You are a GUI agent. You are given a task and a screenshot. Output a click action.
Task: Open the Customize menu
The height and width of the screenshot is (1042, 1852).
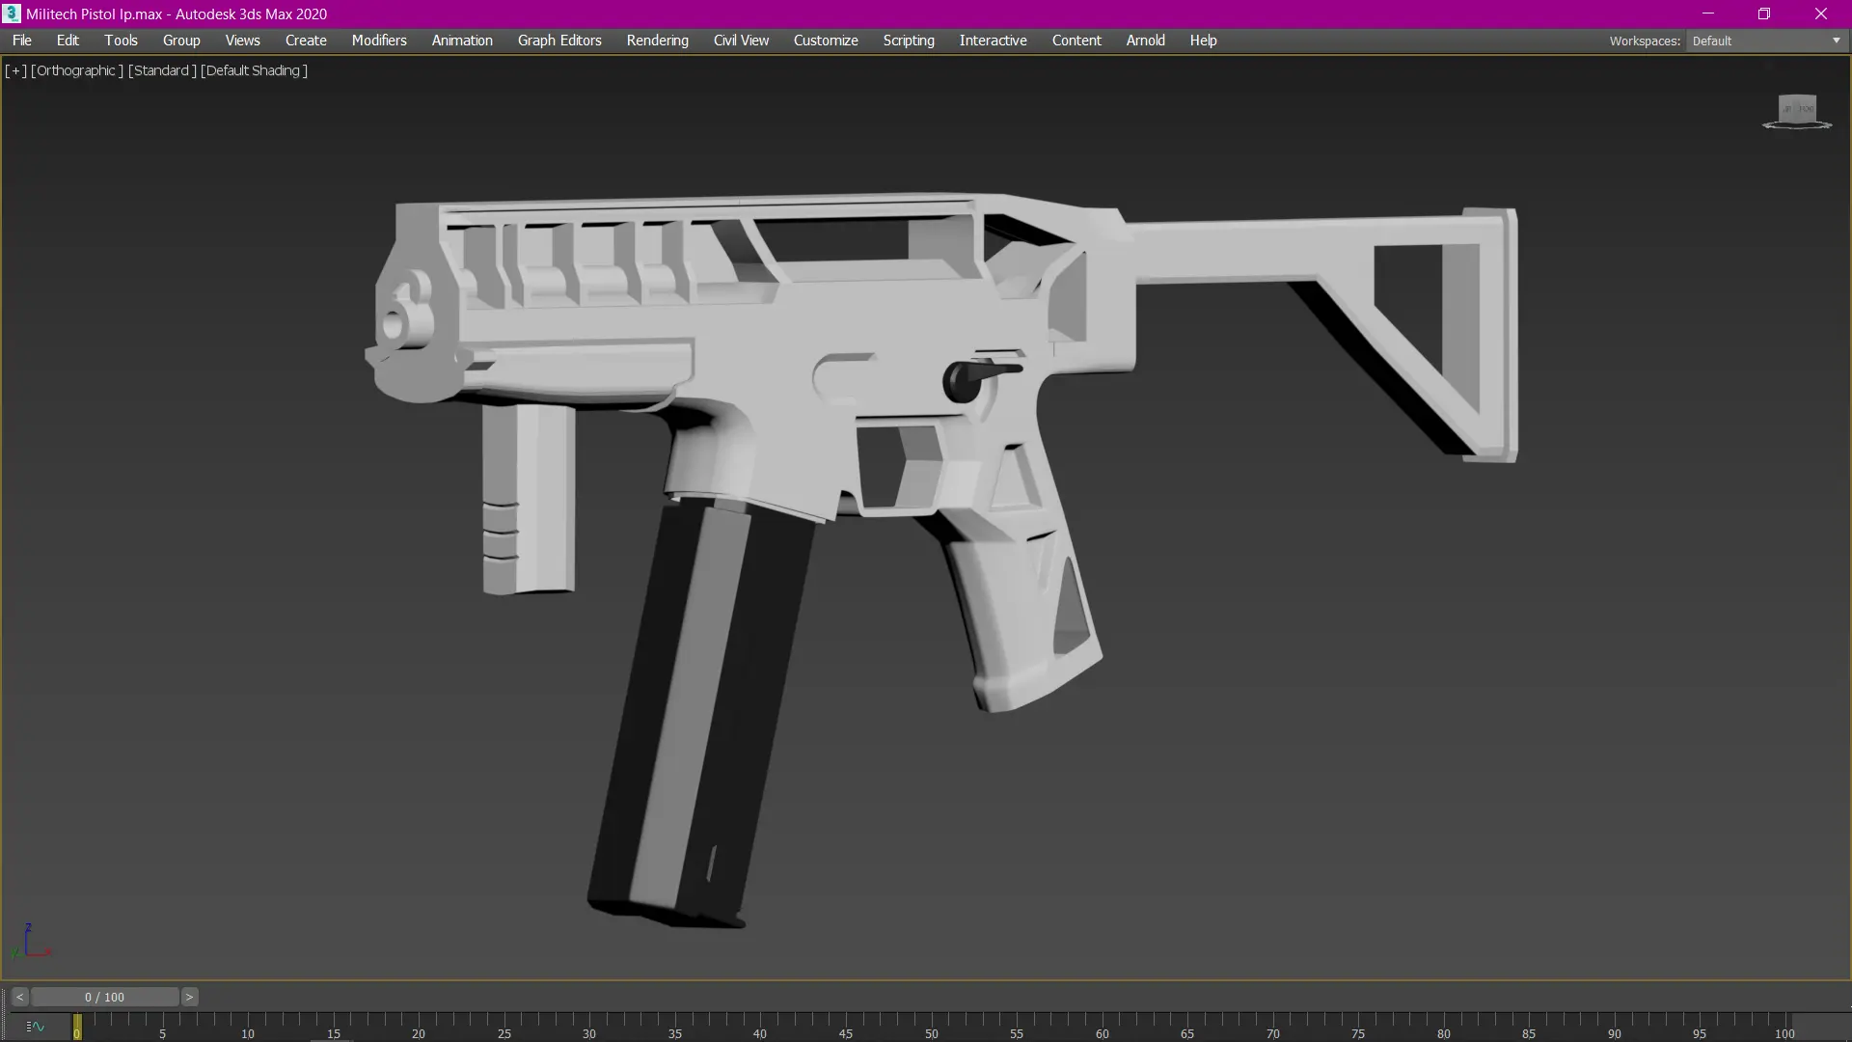coord(826,41)
